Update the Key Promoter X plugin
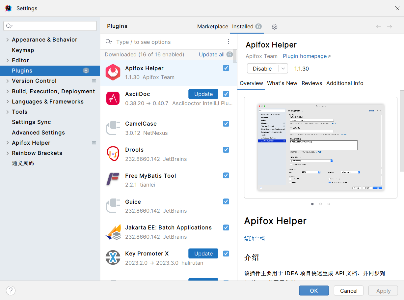Screen dimensions: 404x300 (203, 254)
